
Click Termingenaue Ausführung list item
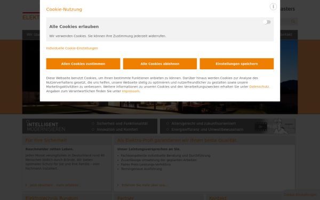[141, 169]
